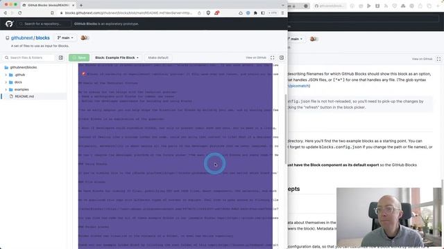This screenshot has height=249, width=444.
Task: Click the extensions puzzle icon
Action: click(x=255, y=13)
